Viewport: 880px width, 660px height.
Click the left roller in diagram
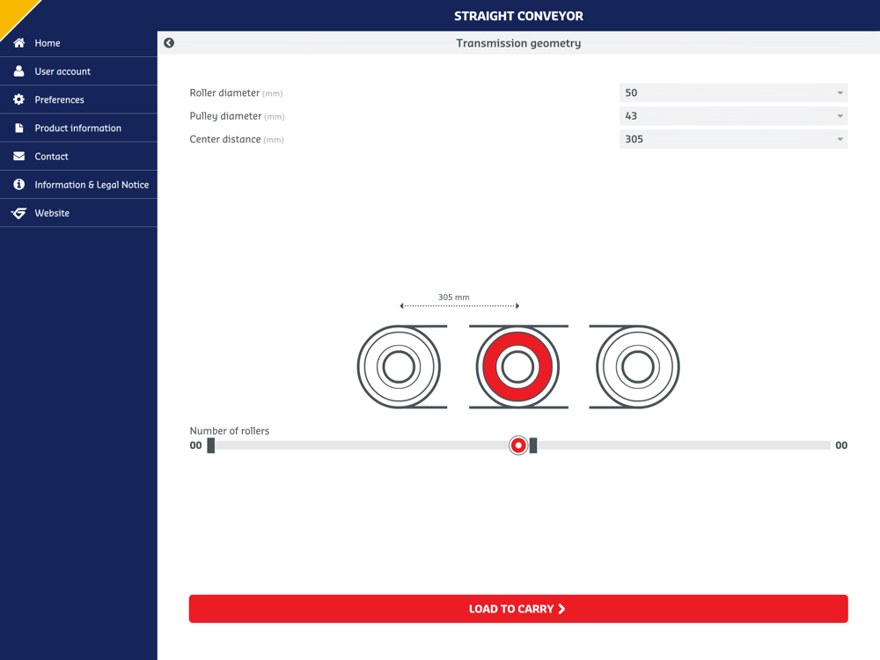[x=399, y=366]
